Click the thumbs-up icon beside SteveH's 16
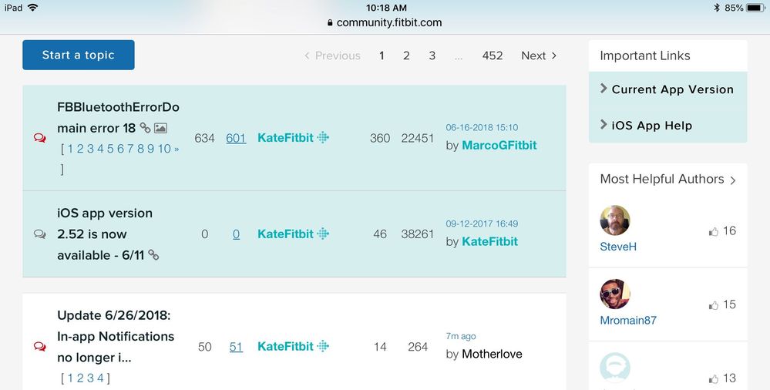The width and height of the screenshot is (770, 390). (713, 231)
